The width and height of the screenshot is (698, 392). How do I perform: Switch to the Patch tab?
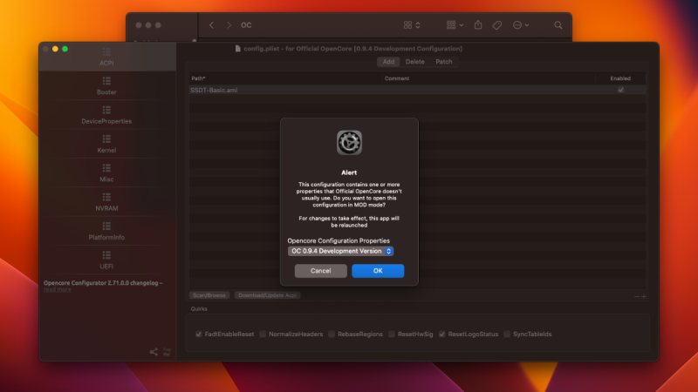pos(444,62)
